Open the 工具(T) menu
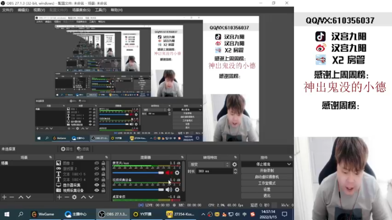Screen dimensions: 392x220 (100, 10)
